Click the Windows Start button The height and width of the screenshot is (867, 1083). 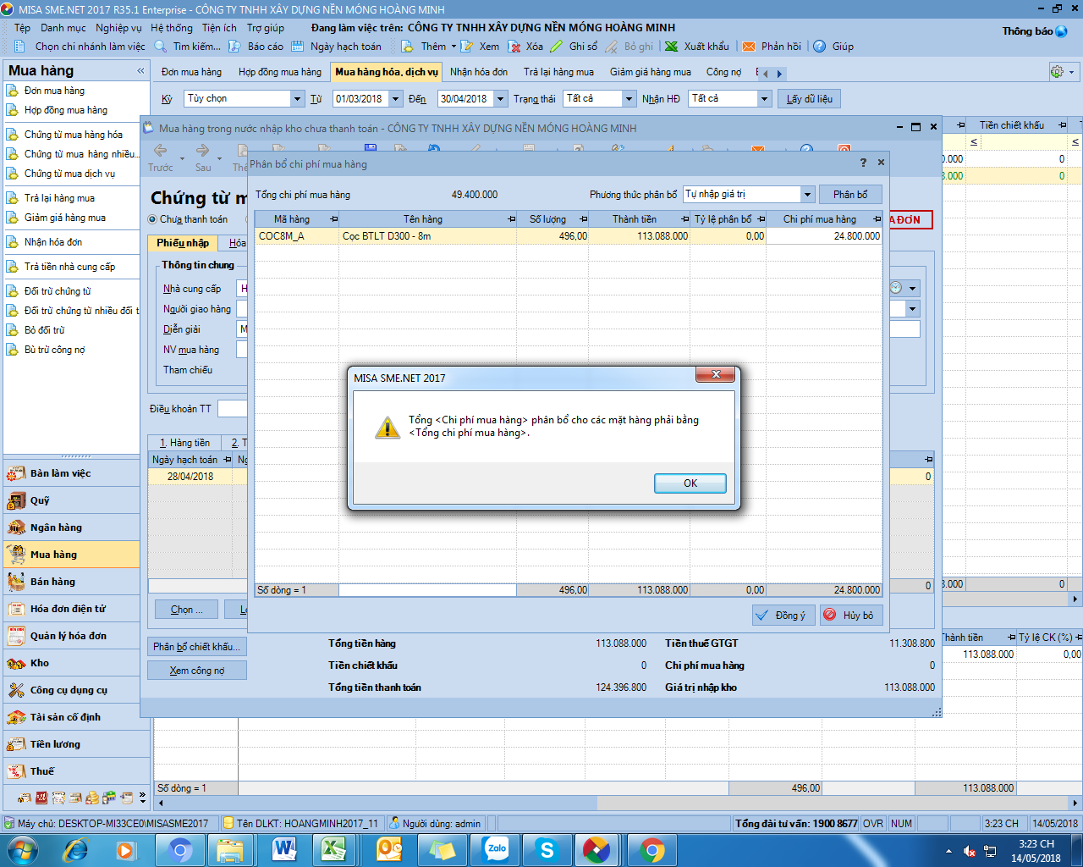coord(23,850)
